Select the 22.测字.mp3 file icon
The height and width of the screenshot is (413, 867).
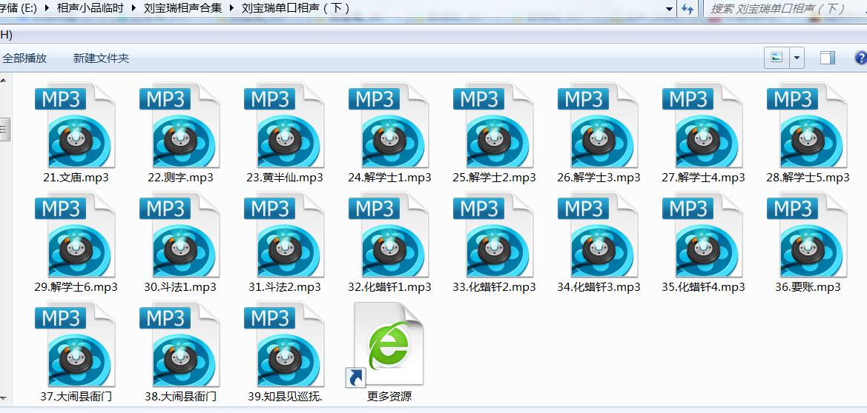click(x=179, y=126)
